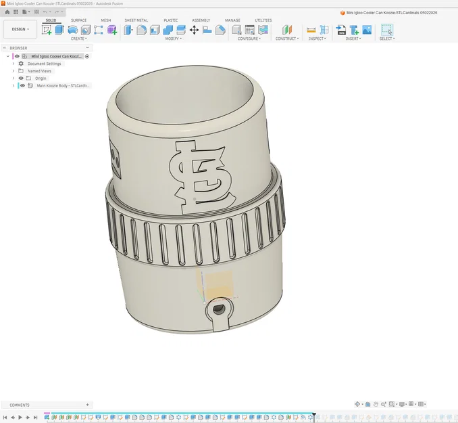This screenshot has height=423, width=458.
Task: Switch to the MESH tab
Action: [x=106, y=20]
